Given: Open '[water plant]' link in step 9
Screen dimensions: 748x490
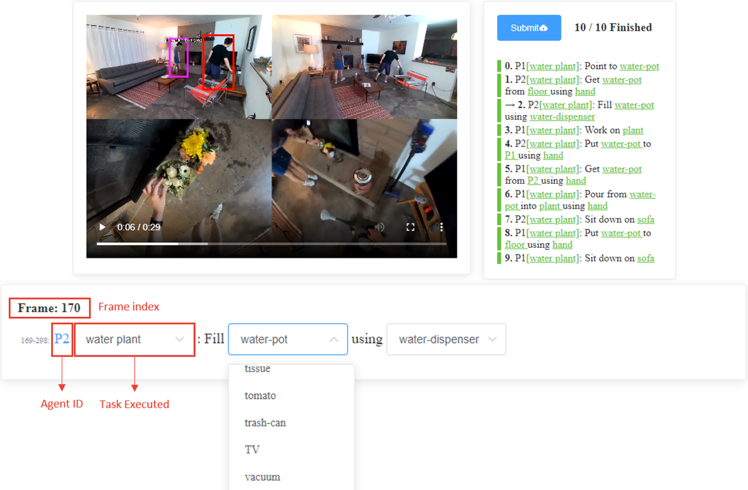Looking at the screenshot, I should pos(553,258).
